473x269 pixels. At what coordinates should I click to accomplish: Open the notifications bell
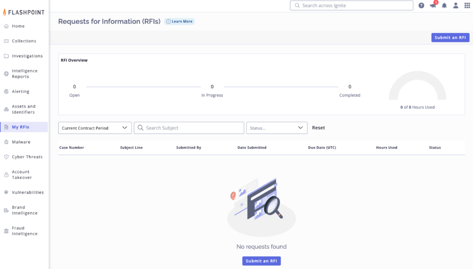(444, 6)
